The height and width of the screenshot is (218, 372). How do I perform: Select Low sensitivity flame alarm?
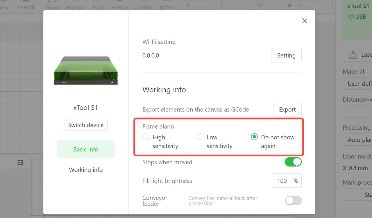200,137
